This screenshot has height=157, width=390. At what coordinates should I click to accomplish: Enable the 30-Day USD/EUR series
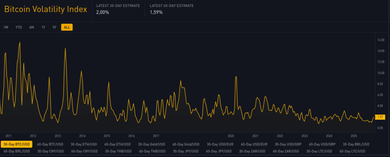click(220, 144)
